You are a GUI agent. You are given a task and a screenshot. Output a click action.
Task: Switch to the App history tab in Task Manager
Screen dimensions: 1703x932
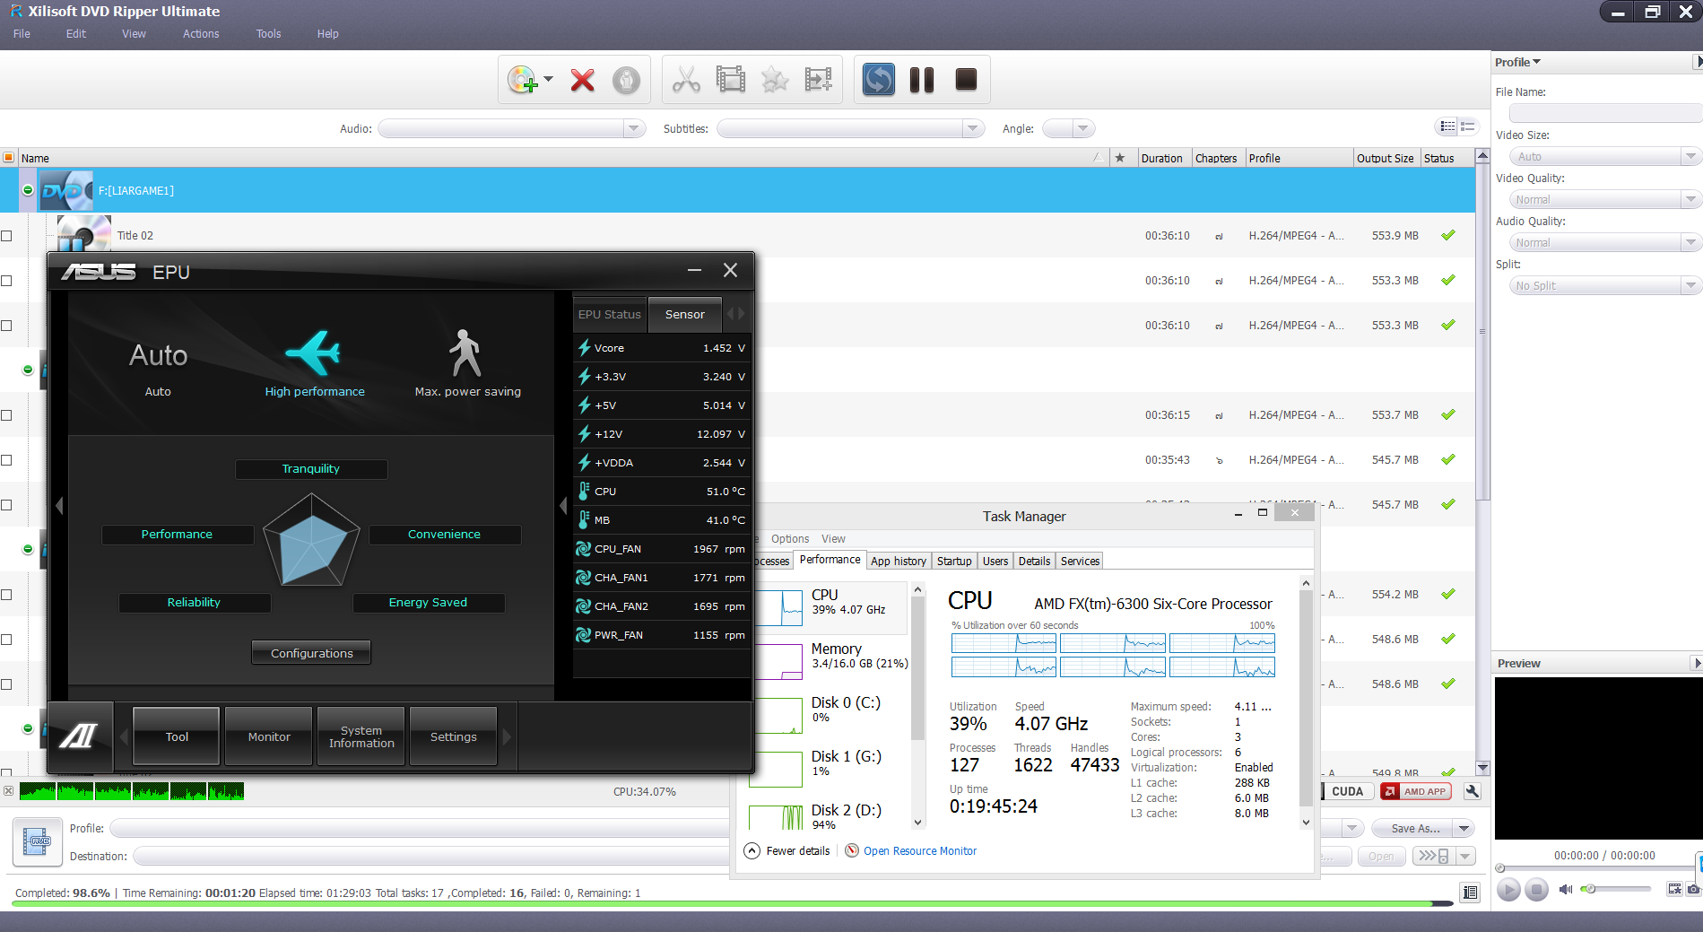pyautogui.click(x=899, y=561)
